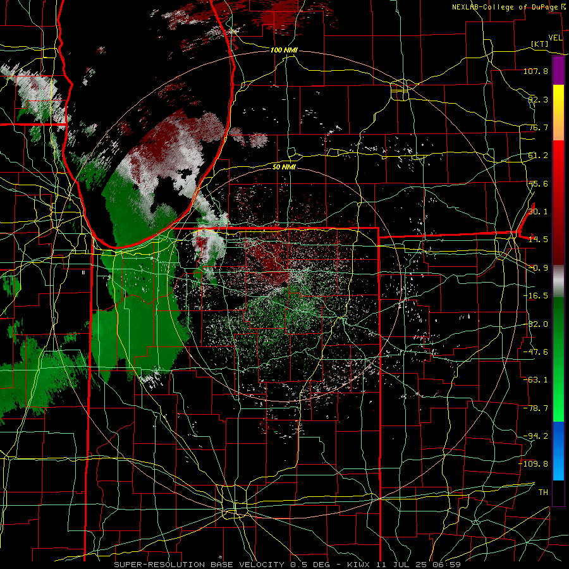This screenshot has height=569, width=569.
Task: Click the -47.6 scale value
Action: click(x=535, y=352)
